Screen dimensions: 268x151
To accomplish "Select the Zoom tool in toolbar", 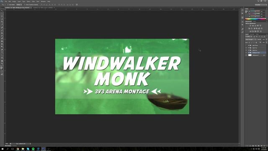I will pos(2,63).
